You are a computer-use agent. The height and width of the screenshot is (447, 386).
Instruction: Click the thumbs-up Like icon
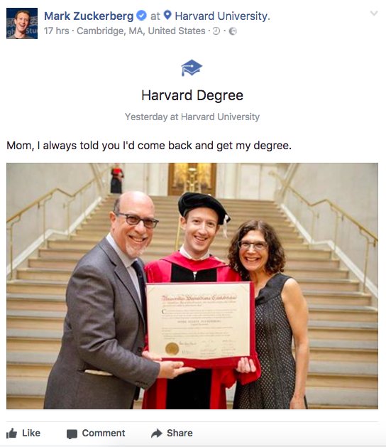click(11, 433)
